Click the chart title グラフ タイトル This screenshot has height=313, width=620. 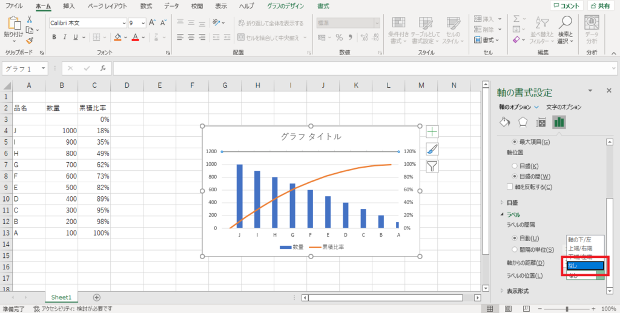tap(311, 137)
